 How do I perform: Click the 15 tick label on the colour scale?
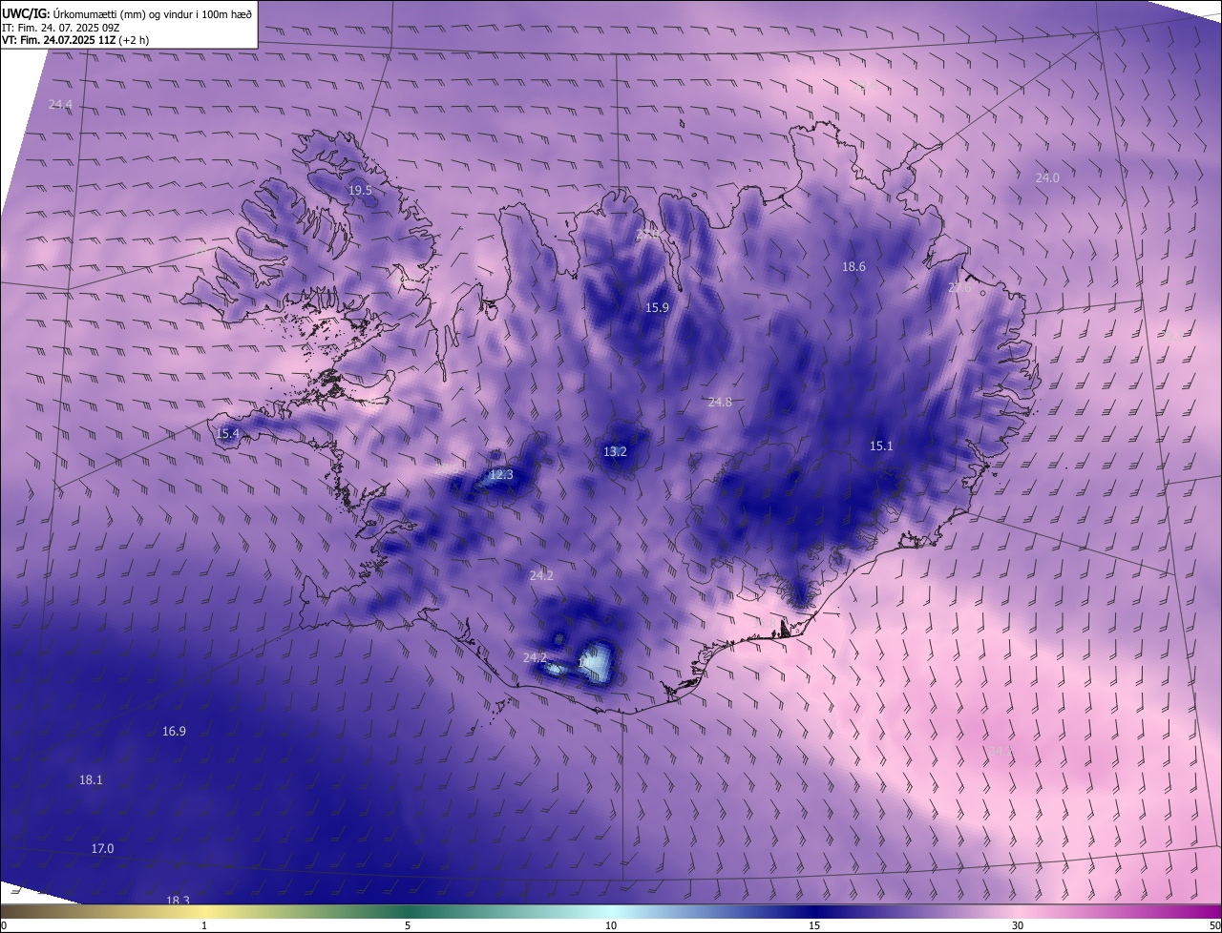pyautogui.click(x=814, y=926)
